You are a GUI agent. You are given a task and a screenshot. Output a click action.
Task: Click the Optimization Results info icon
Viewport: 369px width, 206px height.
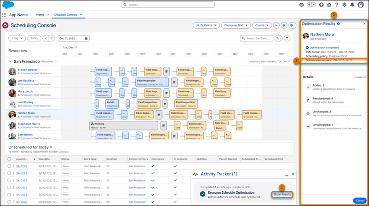tap(338, 24)
